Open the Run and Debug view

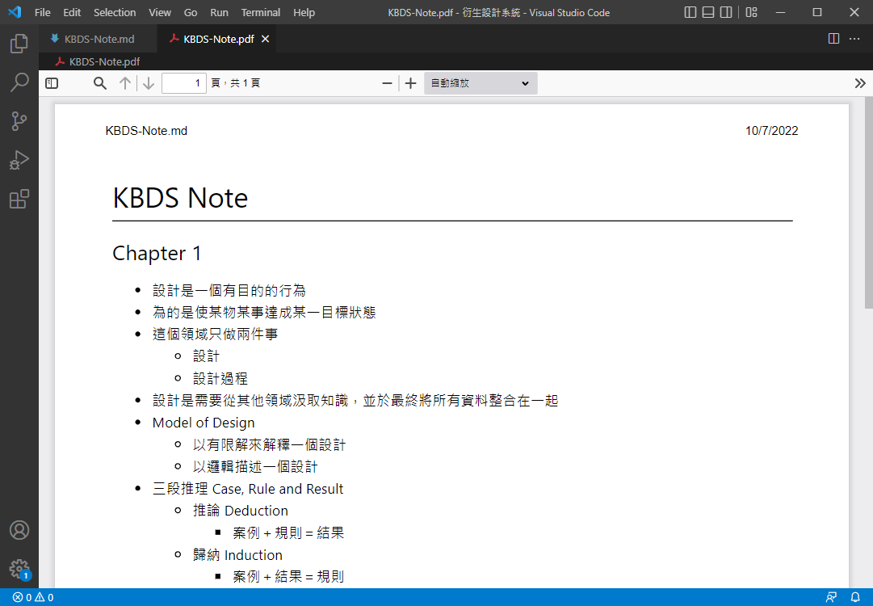click(x=19, y=160)
